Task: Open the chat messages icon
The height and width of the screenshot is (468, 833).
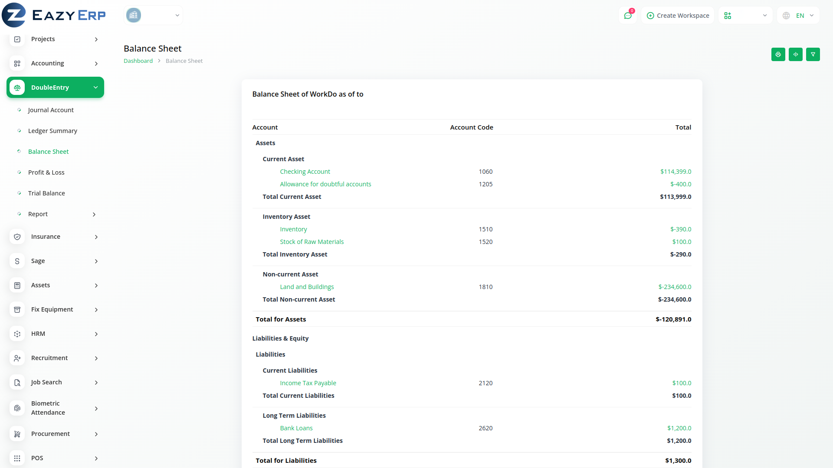Action: pos(627,16)
